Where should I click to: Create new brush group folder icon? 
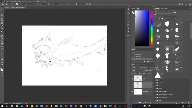(183, 103)
